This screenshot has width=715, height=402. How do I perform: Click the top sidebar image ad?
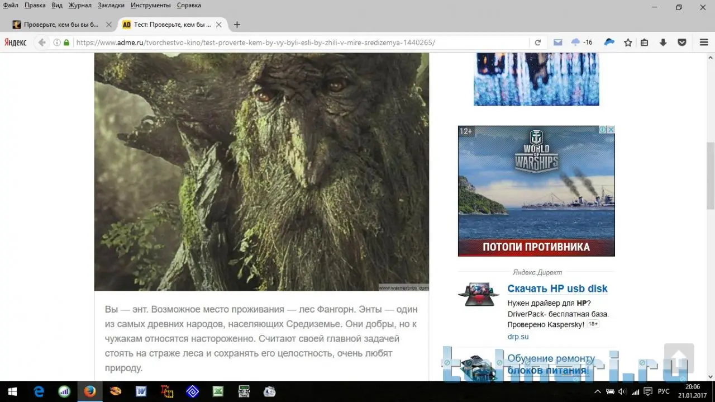point(536,79)
